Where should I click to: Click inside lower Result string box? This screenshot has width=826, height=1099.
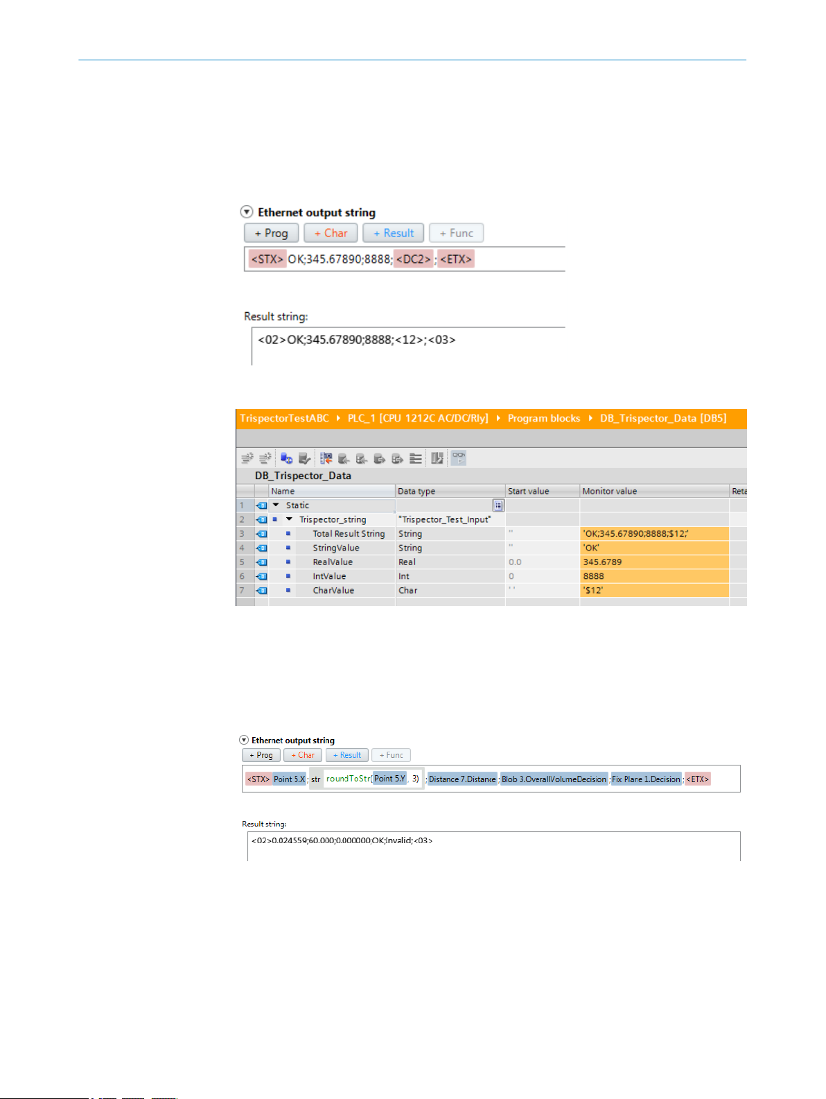click(x=493, y=846)
